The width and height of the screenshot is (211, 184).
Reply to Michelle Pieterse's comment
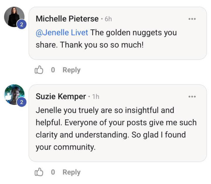pyautogui.click(x=72, y=70)
